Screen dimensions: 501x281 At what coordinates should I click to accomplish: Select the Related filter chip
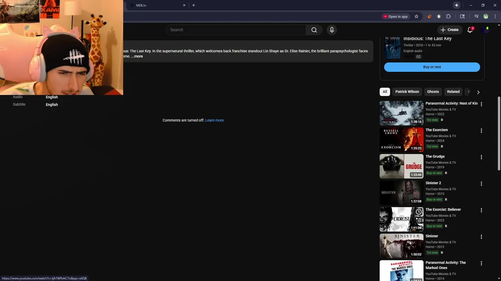pos(453,92)
